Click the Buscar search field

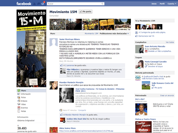74,4
